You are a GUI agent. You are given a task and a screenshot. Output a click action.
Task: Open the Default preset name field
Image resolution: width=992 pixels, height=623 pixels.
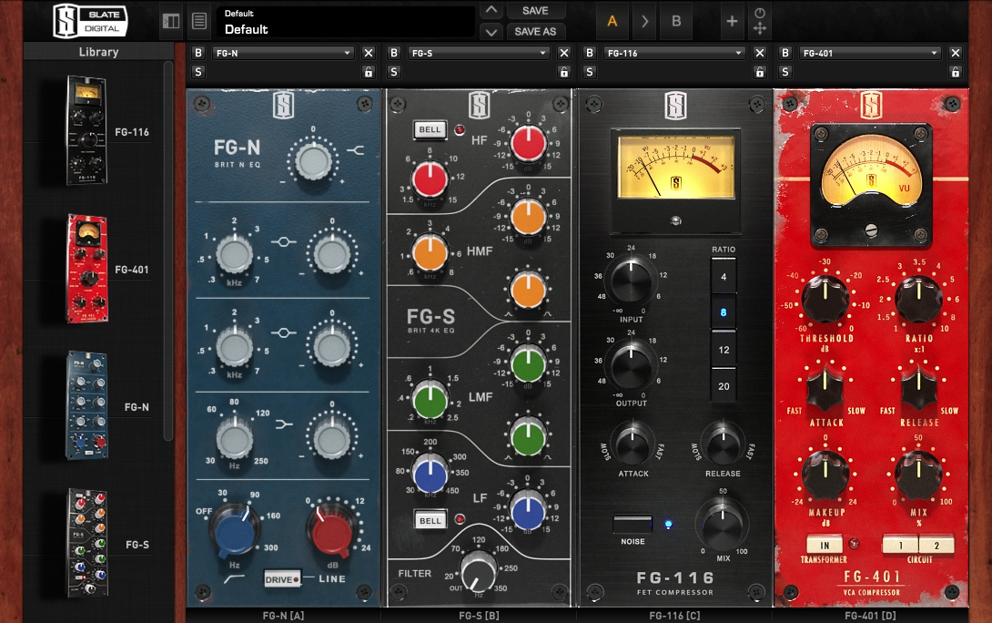click(346, 22)
